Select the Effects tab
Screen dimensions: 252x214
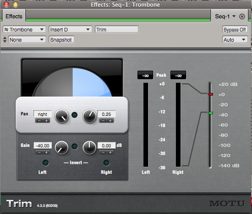pos(14,16)
